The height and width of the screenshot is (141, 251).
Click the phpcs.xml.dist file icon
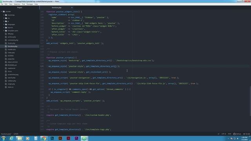point(6,62)
